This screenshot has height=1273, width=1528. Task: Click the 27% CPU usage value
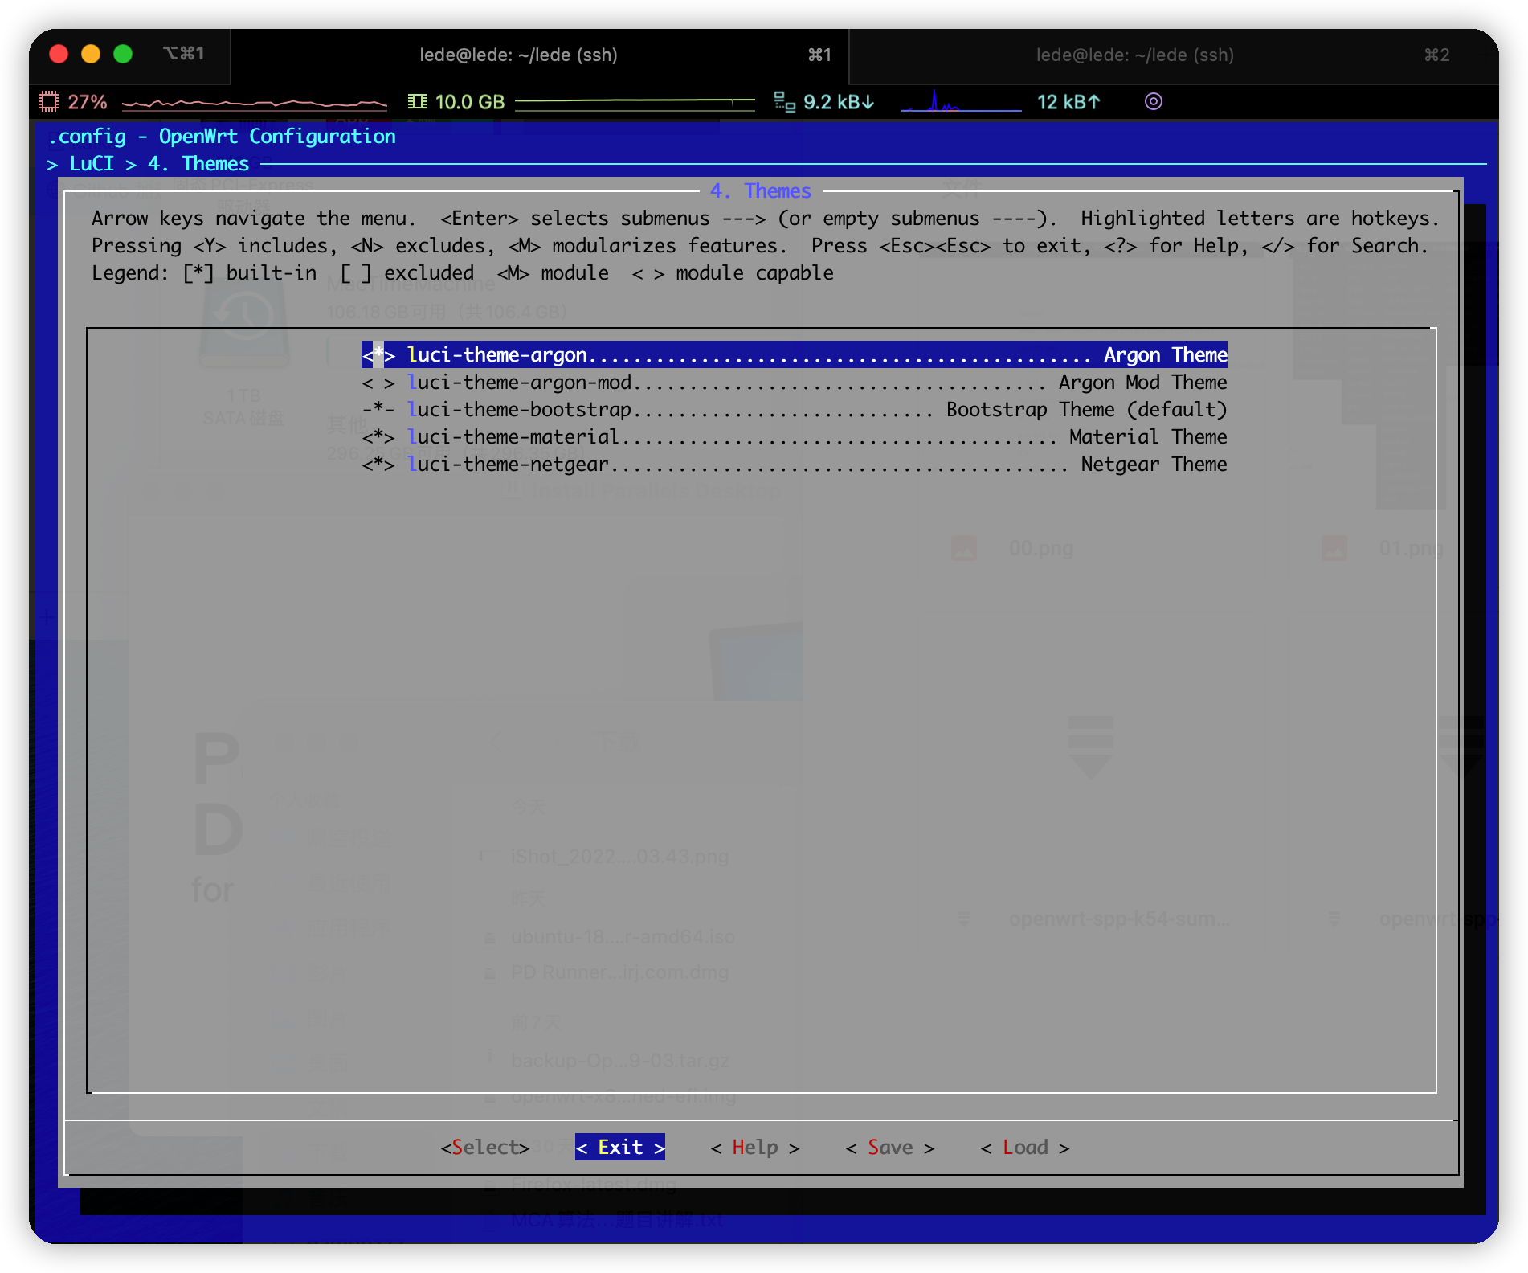click(88, 102)
